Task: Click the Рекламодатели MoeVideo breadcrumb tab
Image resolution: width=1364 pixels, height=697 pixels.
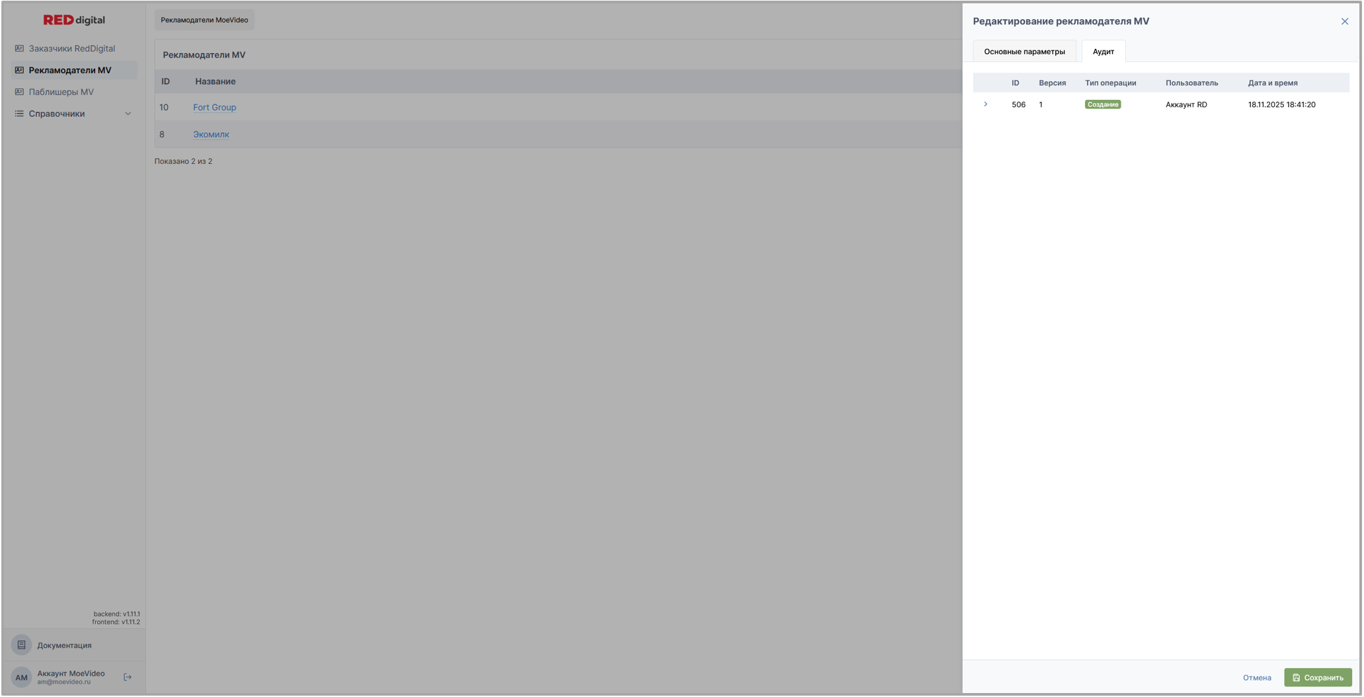Action: pos(204,20)
